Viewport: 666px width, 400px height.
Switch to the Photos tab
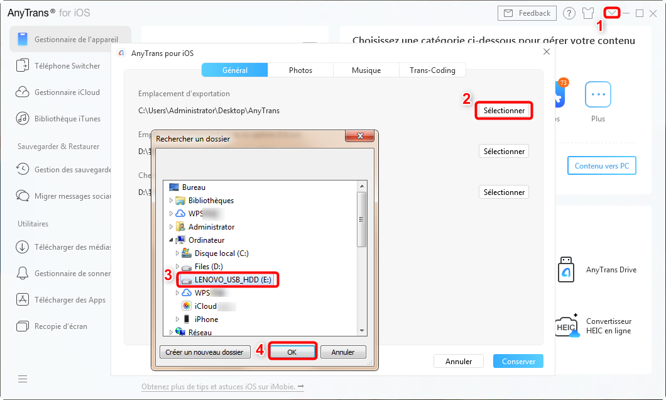(300, 70)
